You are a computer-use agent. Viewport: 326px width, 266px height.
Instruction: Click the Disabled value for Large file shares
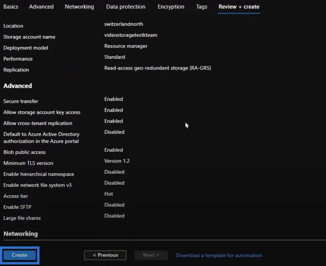point(115,216)
